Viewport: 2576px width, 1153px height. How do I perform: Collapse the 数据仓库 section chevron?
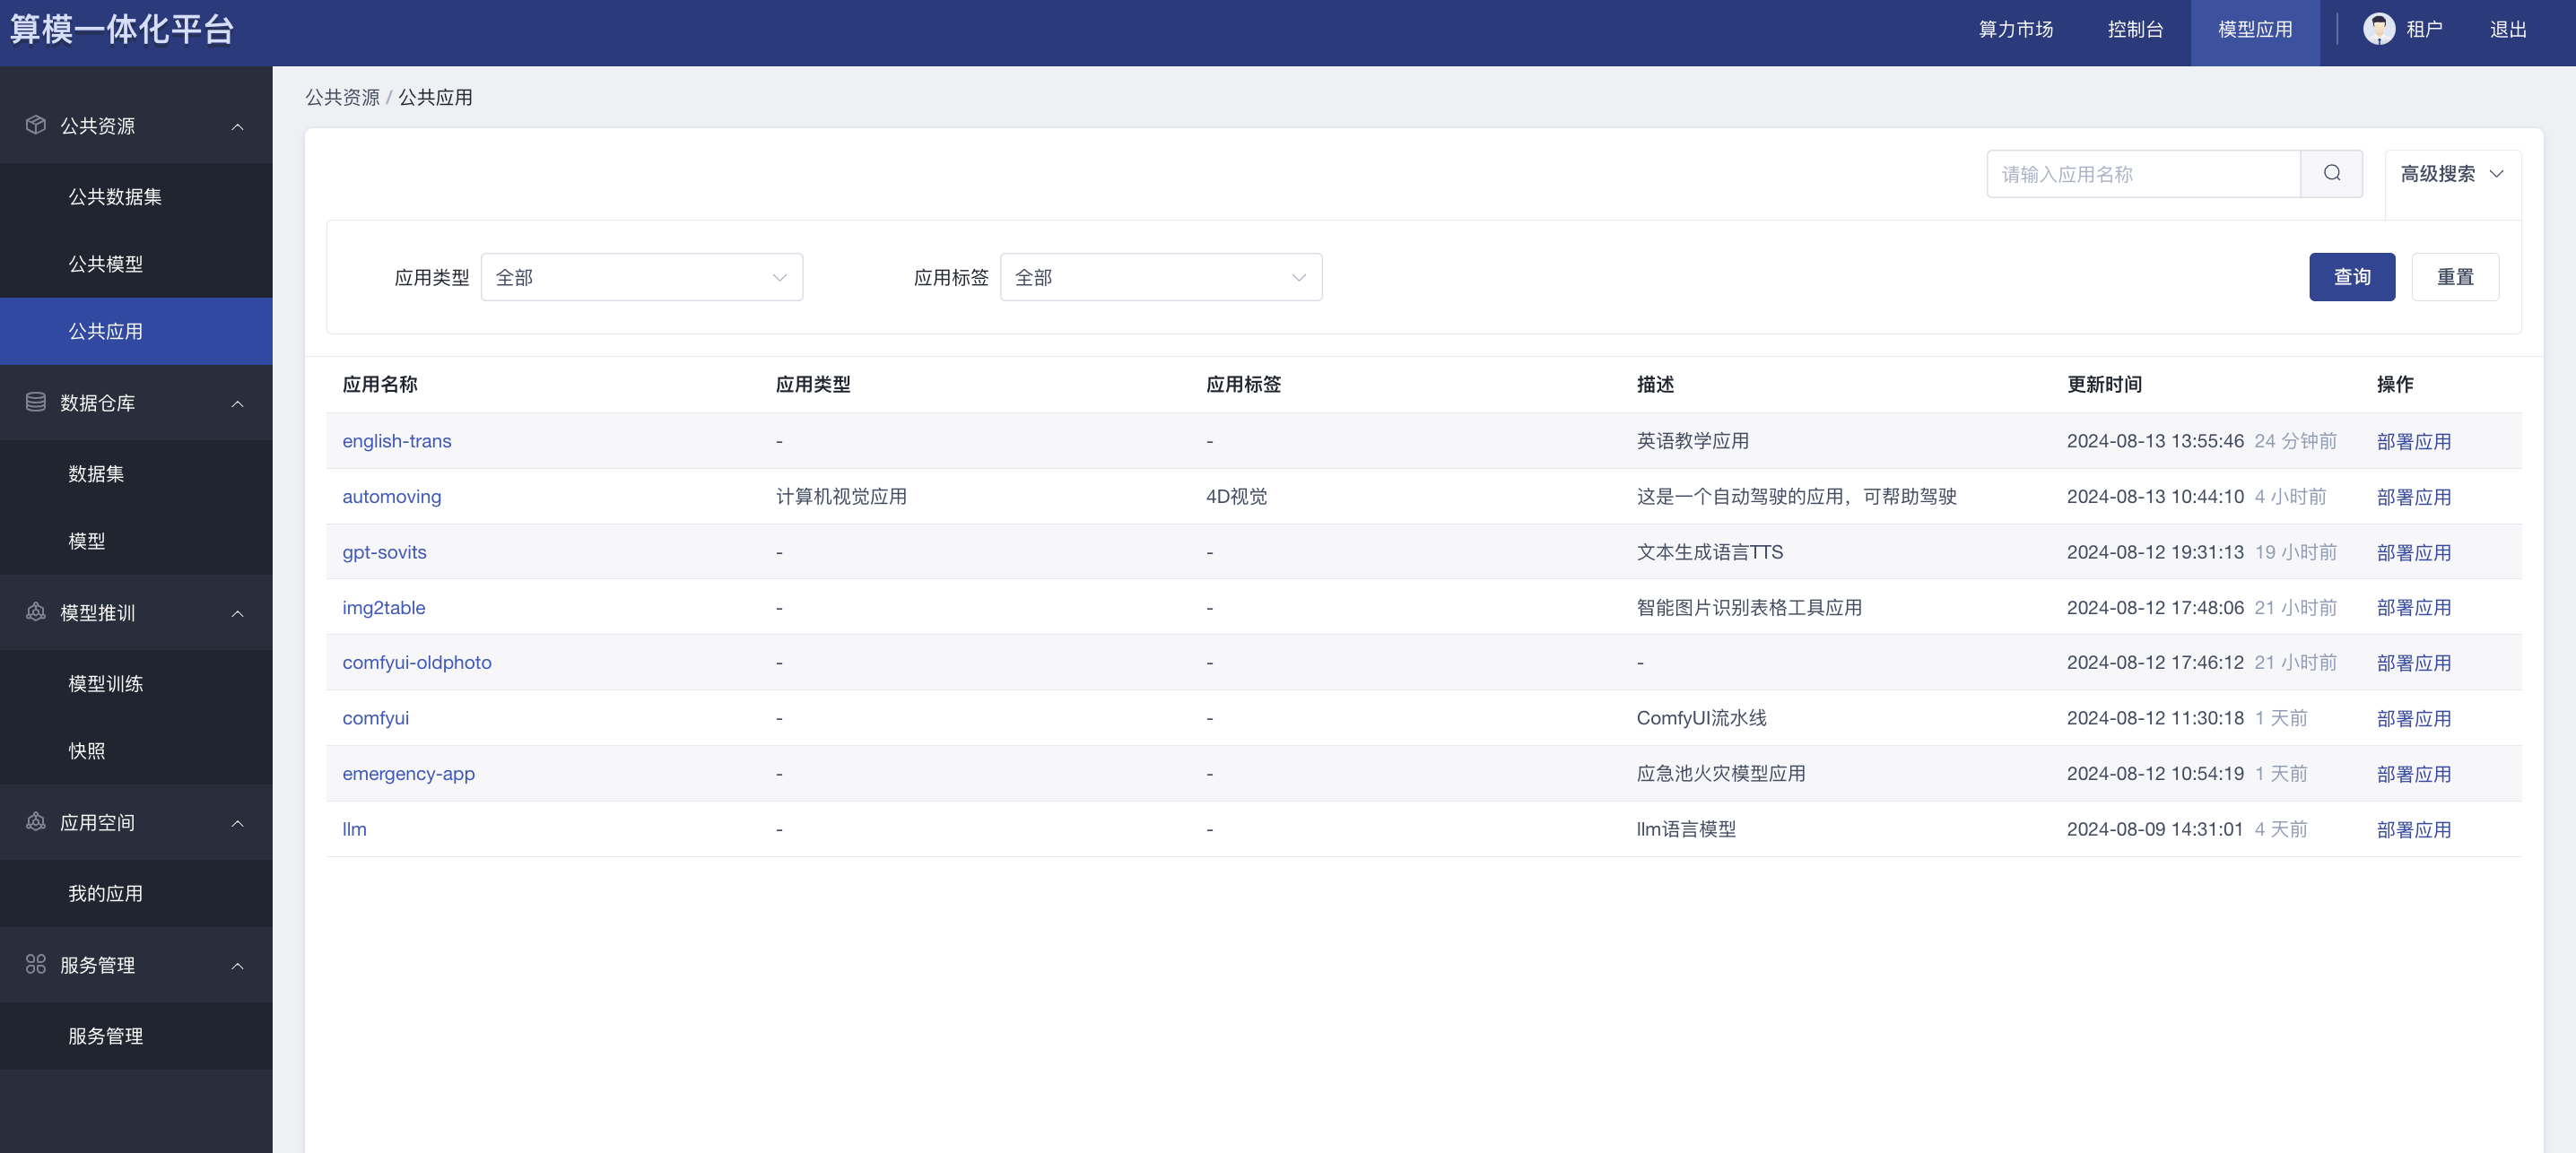(x=238, y=403)
